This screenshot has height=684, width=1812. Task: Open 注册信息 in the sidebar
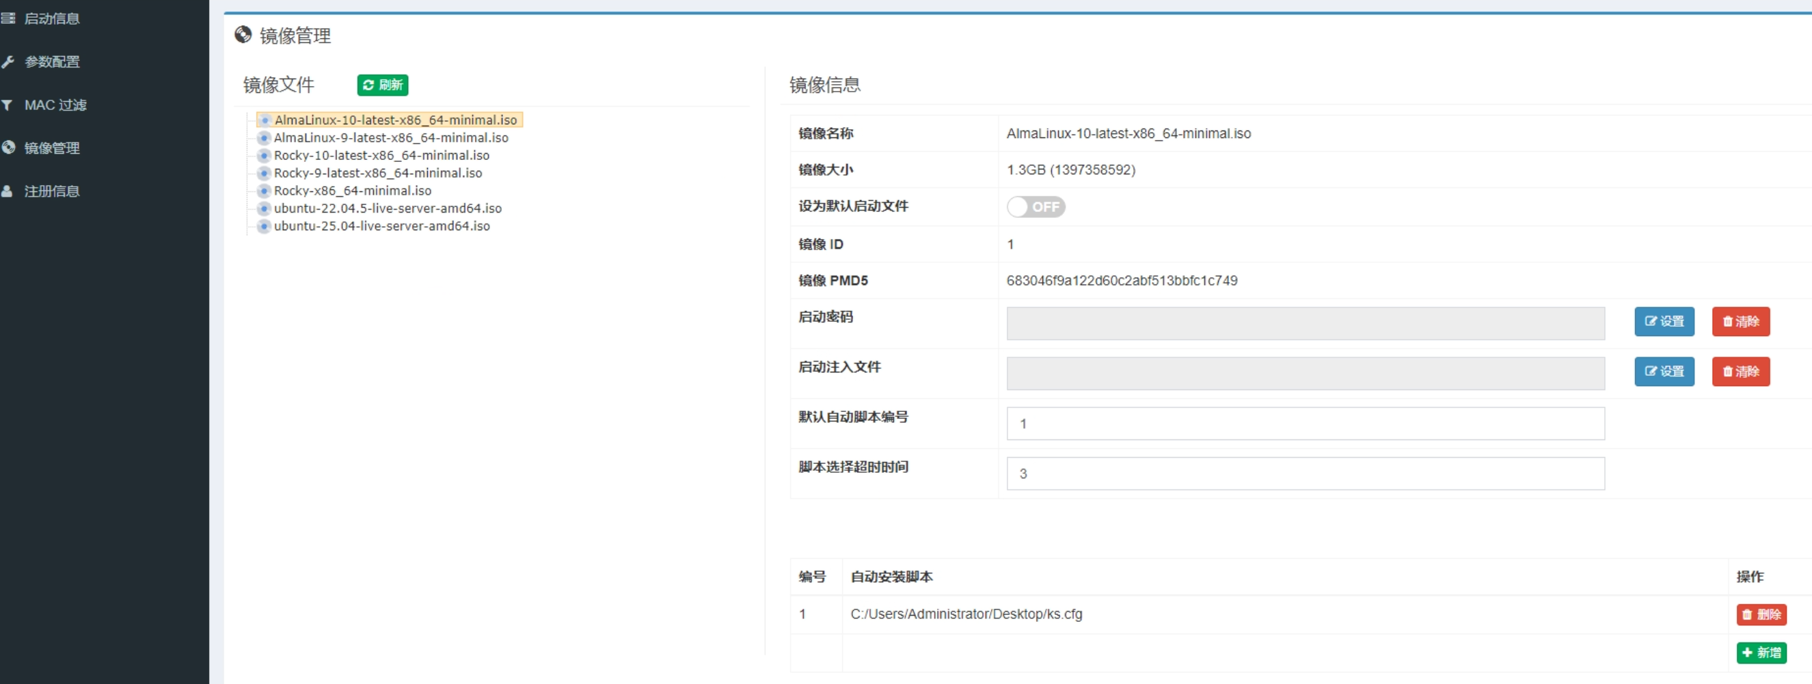coord(52,191)
